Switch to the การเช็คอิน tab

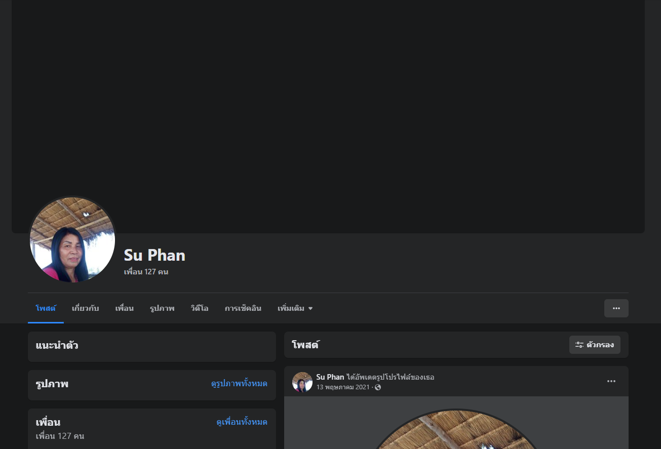tap(243, 308)
